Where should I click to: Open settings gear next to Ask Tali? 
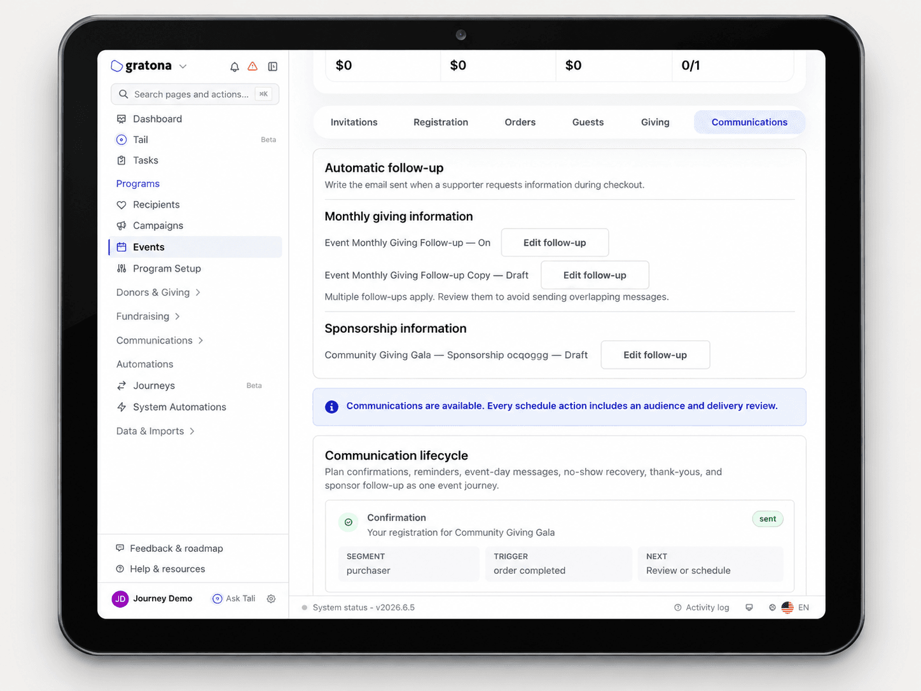271,599
